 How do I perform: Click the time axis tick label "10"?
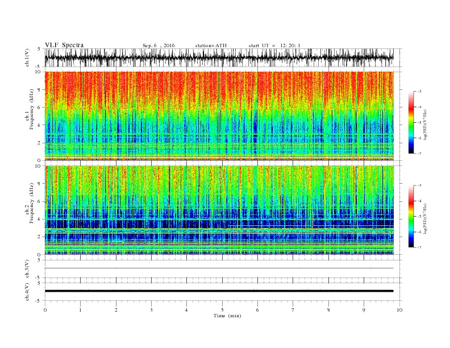coord(399,310)
